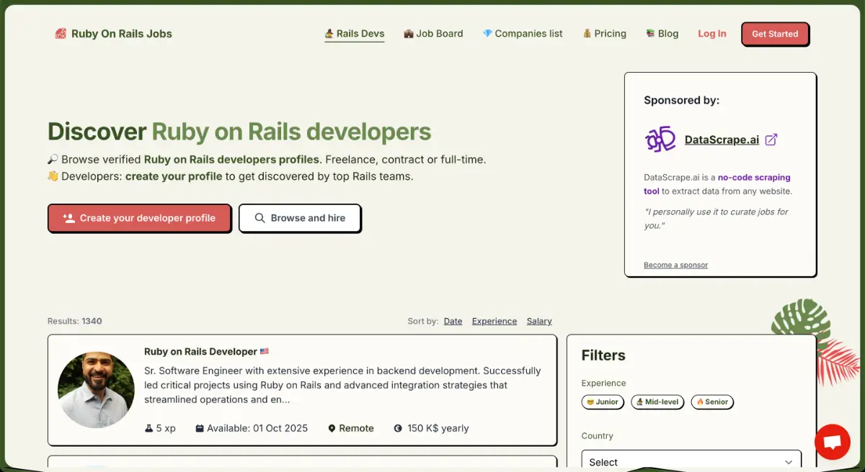This screenshot has width=865, height=472.
Task: Click the calendar icon beside the availability date
Action: click(x=199, y=428)
